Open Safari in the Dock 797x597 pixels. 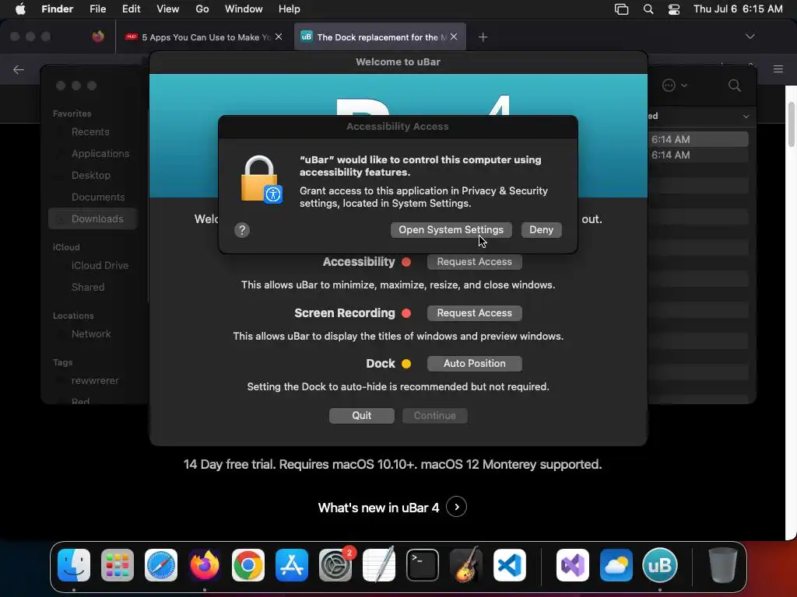(x=161, y=565)
